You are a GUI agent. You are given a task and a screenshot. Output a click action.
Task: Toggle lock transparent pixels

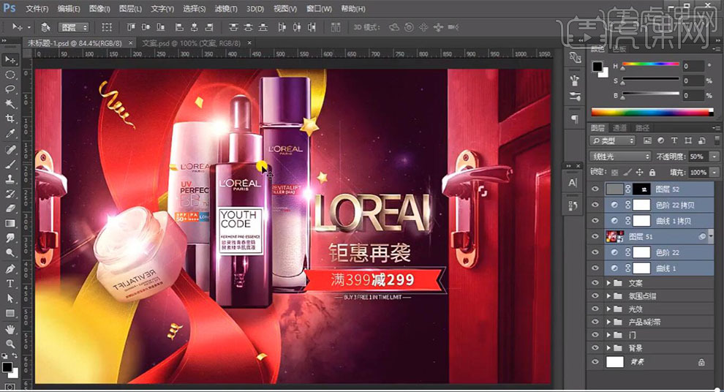(x=614, y=172)
